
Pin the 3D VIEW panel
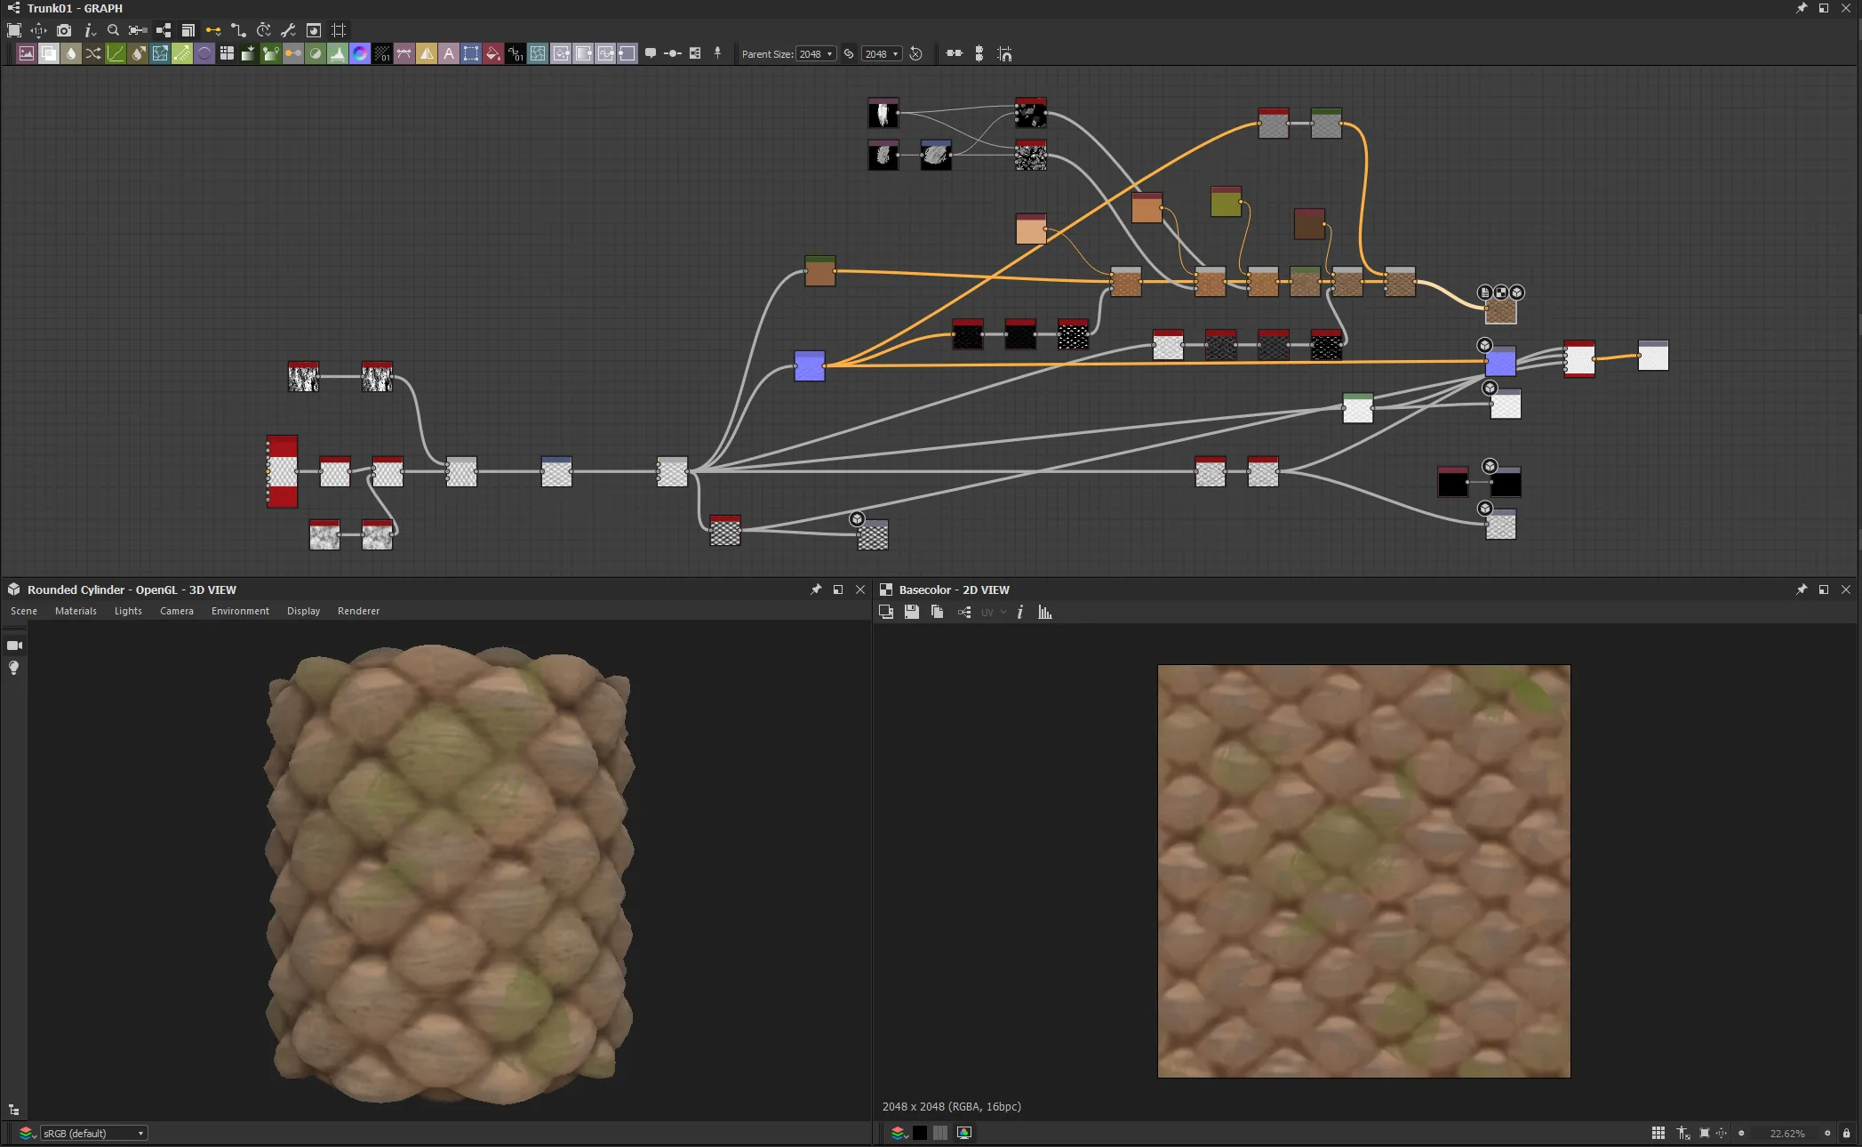pyautogui.click(x=816, y=590)
